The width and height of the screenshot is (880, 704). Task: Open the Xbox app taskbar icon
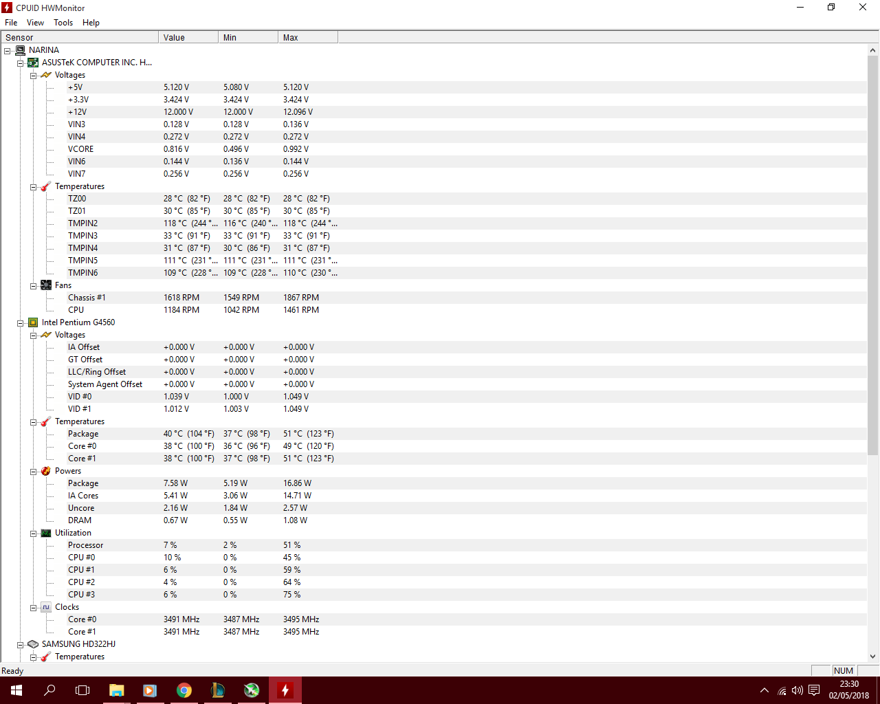click(x=251, y=690)
